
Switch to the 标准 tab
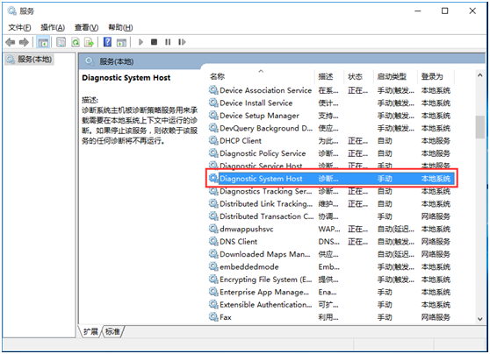(x=112, y=331)
